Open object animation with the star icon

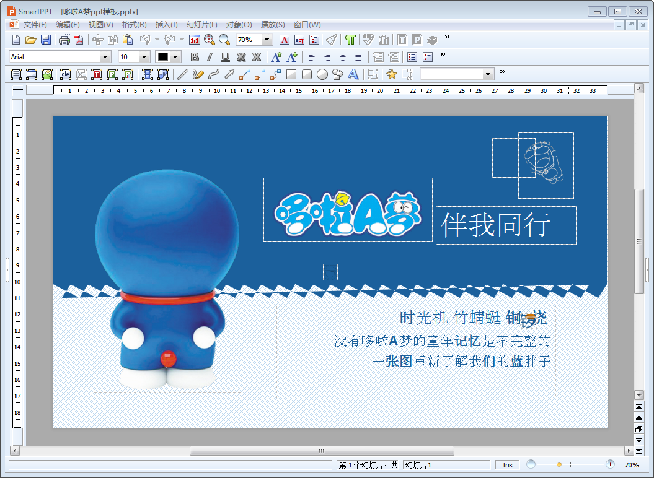pyautogui.click(x=391, y=74)
